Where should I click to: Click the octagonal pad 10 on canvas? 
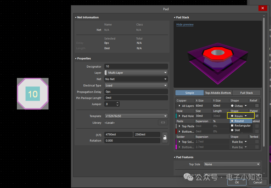33,94
